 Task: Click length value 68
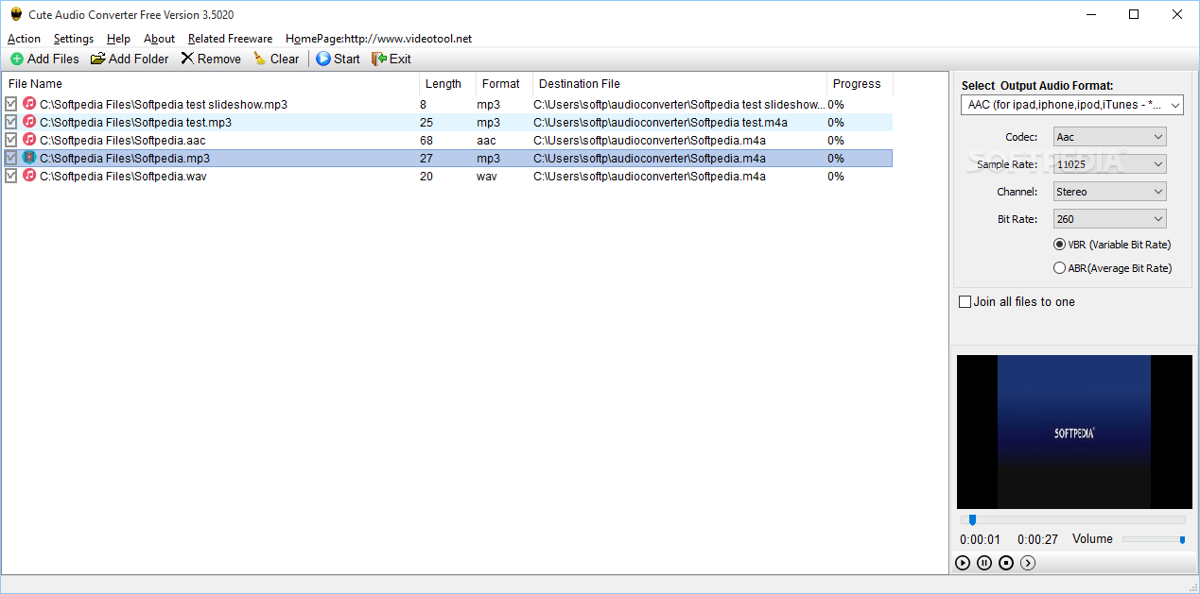coord(426,140)
